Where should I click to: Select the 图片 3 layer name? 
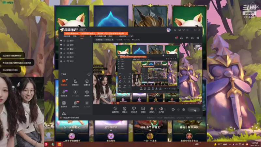click(x=72, y=53)
